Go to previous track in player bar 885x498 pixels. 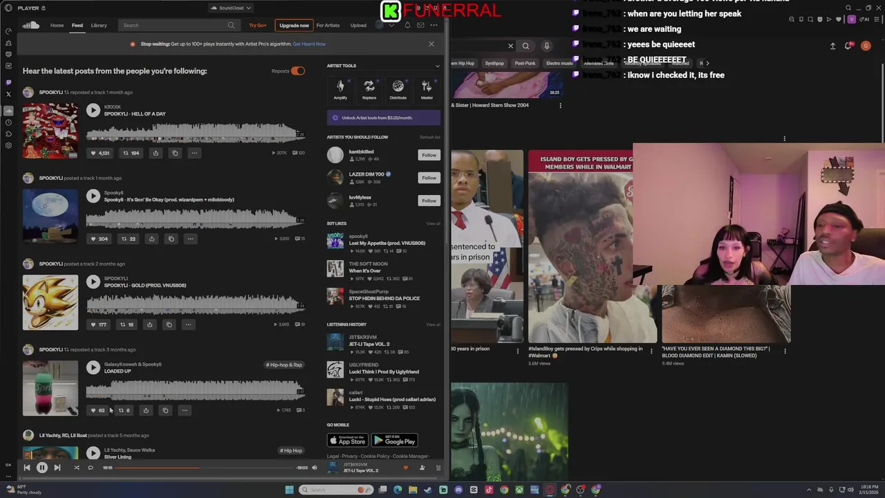(x=26, y=468)
